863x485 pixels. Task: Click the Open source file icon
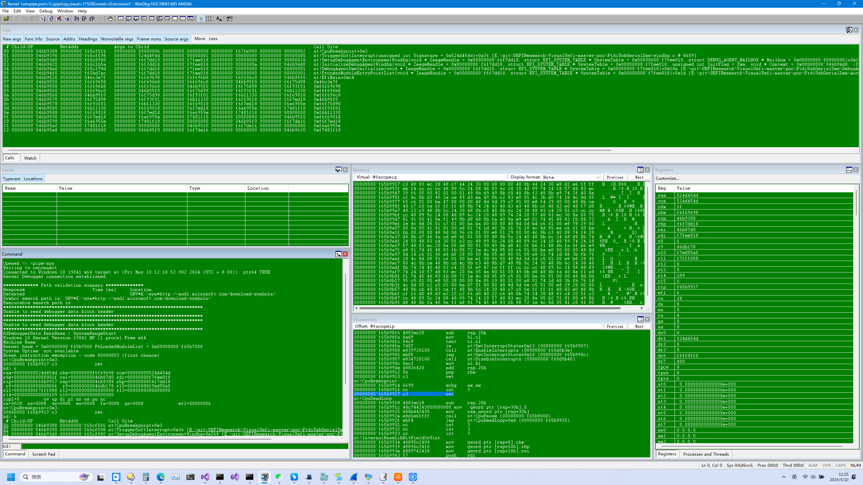pos(6,19)
